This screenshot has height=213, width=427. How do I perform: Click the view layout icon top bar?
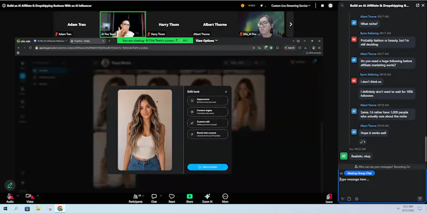tap(322, 5)
